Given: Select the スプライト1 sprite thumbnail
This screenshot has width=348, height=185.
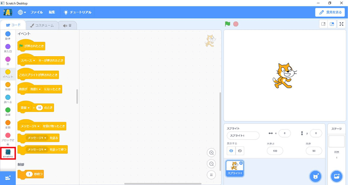Looking at the screenshot, I should click(x=235, y=169).
